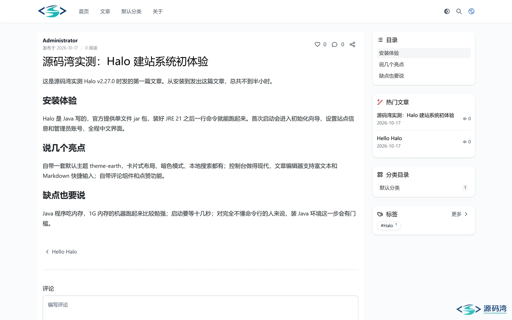Viewport: 512px width, 320px height.
Task: Open site search with the magnifier icon
Action: click(459, 12)
